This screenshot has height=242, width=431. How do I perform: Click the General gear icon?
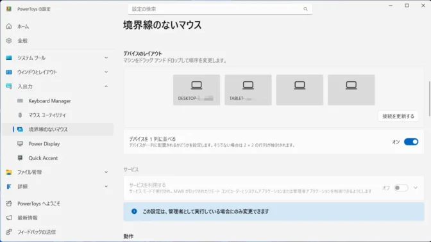[9, 40]
